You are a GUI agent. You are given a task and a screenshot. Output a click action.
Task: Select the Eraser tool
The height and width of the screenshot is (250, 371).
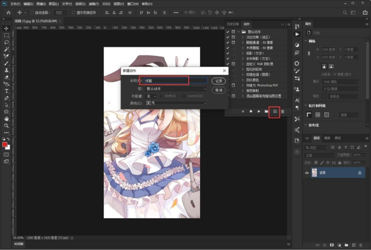click(x=6, y=77)
